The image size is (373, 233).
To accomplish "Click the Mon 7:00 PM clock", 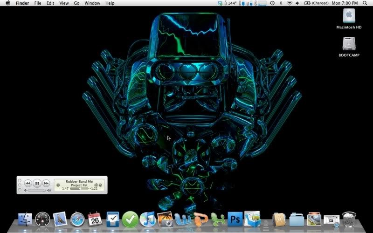I will coord(345,3).
